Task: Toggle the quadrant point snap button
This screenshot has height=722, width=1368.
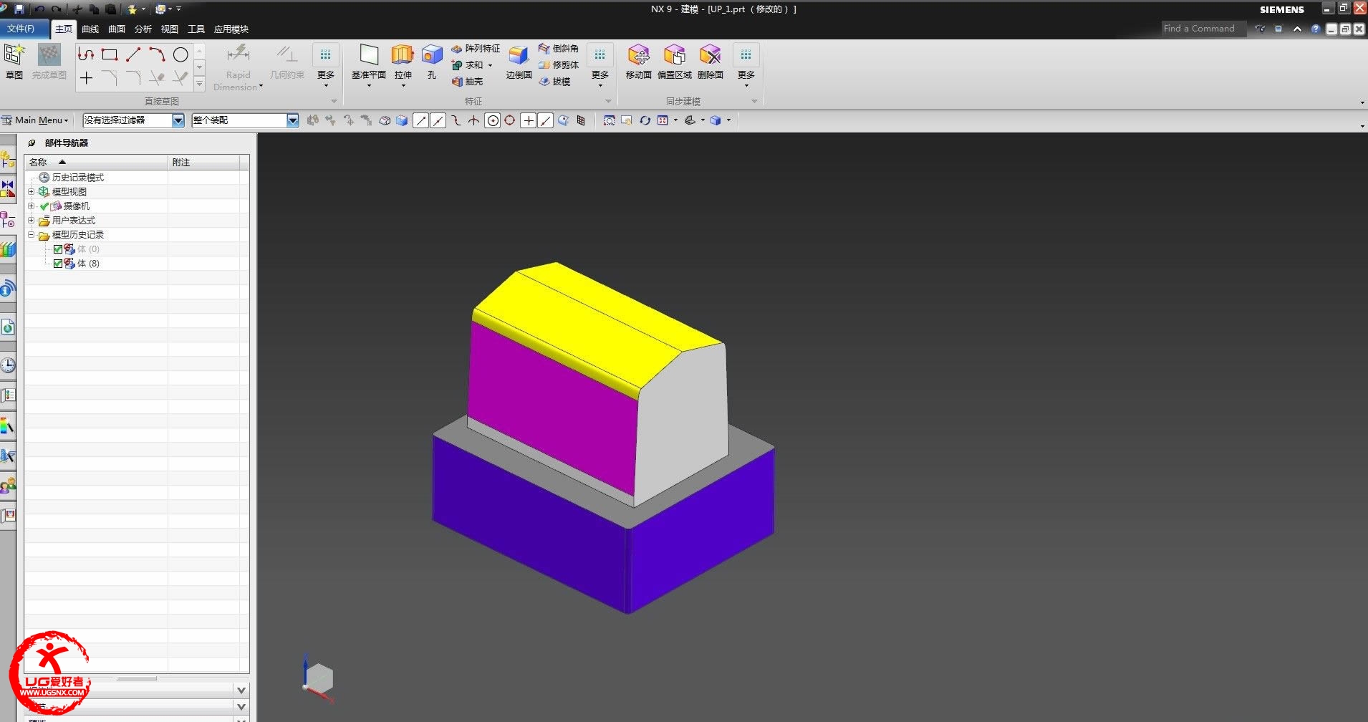Action: coord(509,120)
